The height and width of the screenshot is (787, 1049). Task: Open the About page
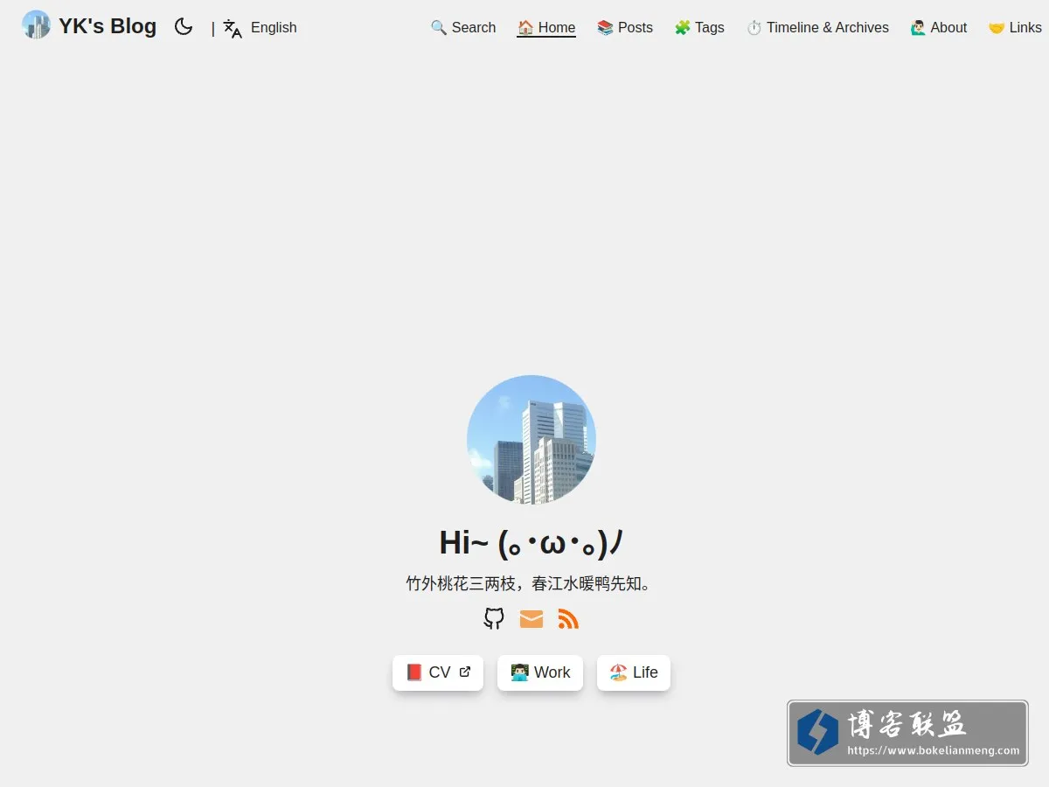(x=939, y=27)
